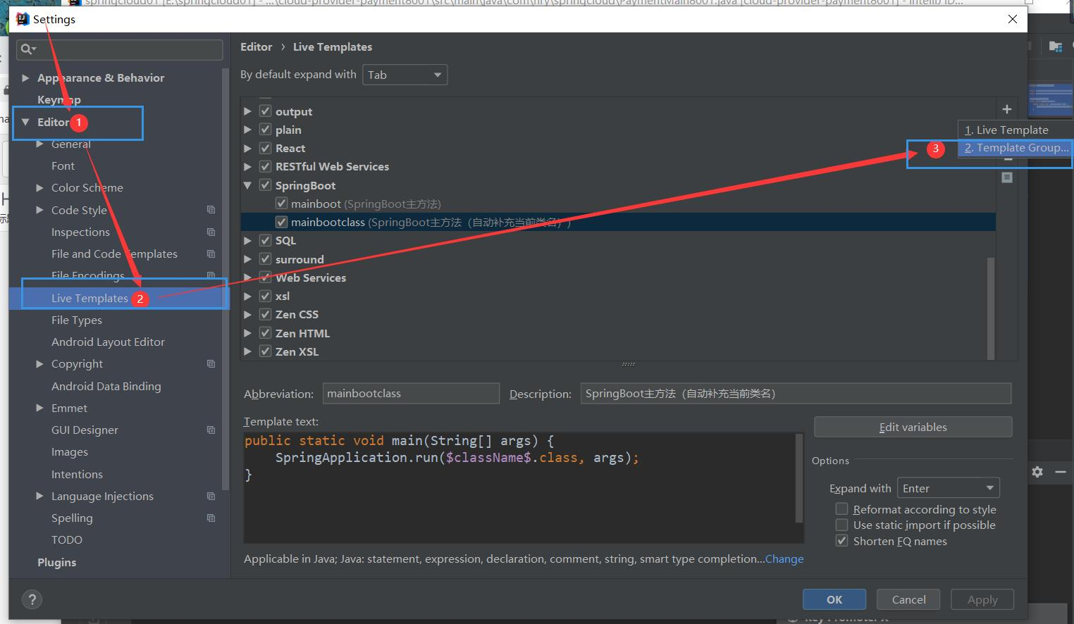Collapse the SpringBoot template group

247,185
